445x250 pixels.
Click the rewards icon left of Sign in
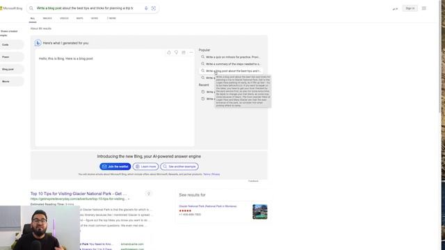395,9
